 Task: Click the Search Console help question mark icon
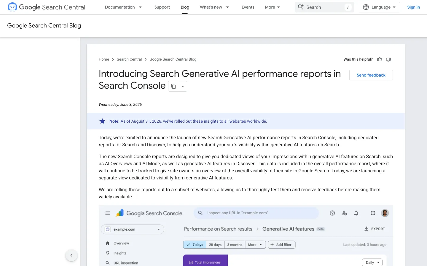(x=332, y=213)
